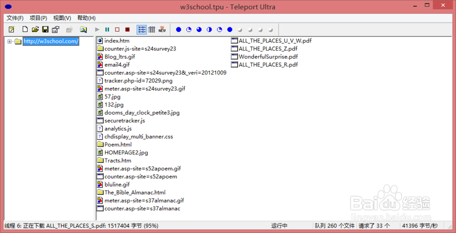
Task: Select ALL_THE_PLACES_R.pdf file name
Action: pos(268,65)
